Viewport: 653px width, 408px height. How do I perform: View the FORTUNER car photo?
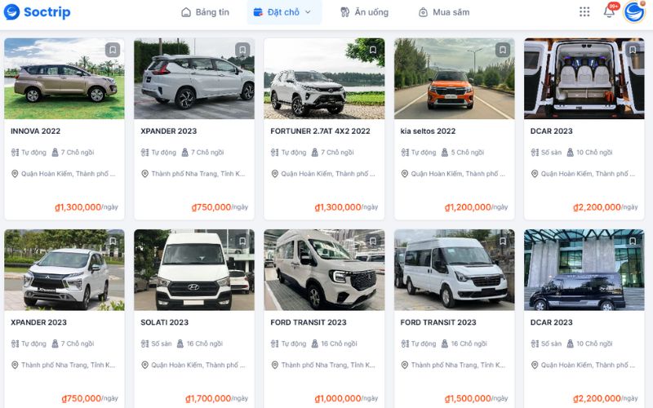pos(324,78)
